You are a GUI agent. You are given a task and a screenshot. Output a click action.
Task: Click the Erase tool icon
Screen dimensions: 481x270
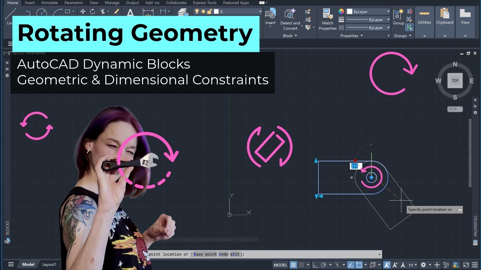[116, 12]
